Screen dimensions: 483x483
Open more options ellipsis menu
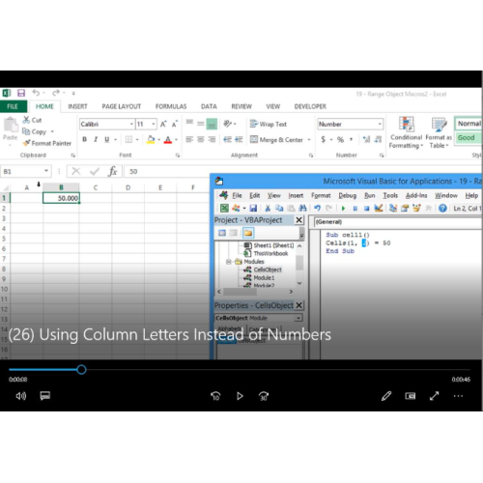[458, 396]
